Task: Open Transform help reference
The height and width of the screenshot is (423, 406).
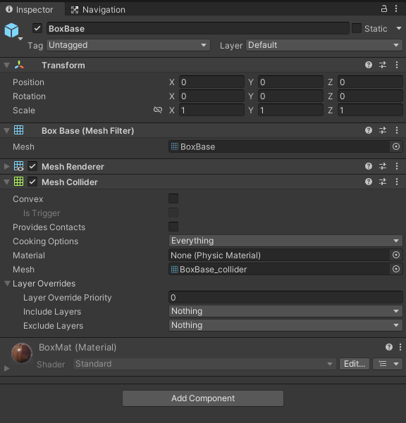Action: pos(369,65)
